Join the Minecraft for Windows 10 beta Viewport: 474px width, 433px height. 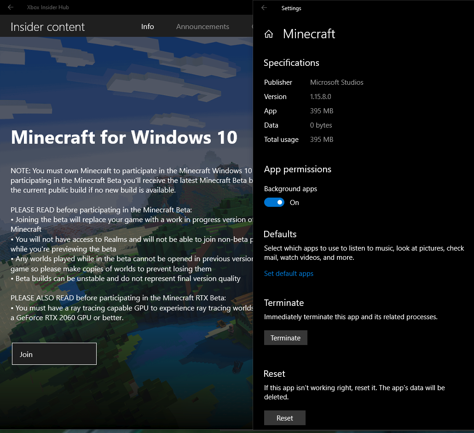[x=54, y=354]
